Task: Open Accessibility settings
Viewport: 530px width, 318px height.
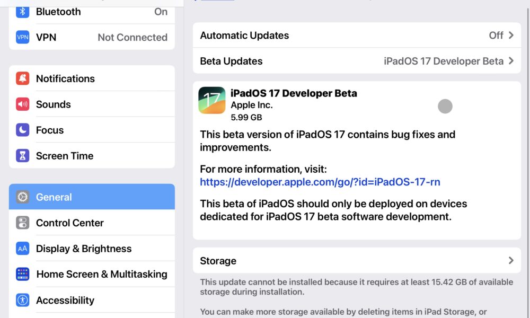Action: coord(92,300)
